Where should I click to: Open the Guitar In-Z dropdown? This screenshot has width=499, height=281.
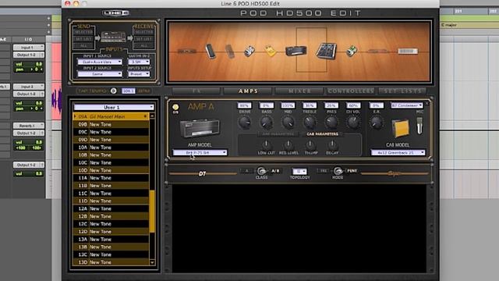(x=140, y=62)
